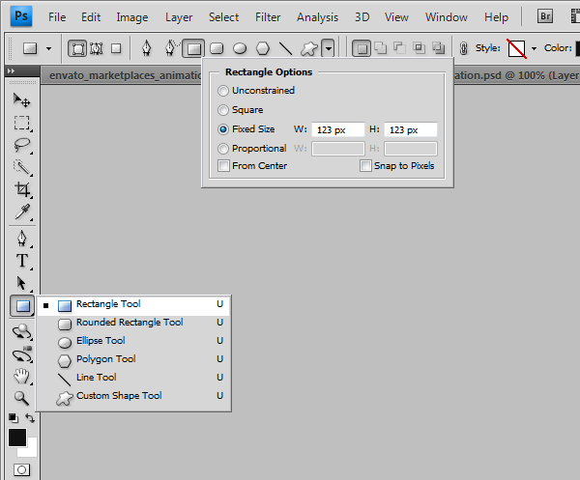The image size is (580, 480).
Task: Click the black foreground color swatch
Action: tap(17, 438)
